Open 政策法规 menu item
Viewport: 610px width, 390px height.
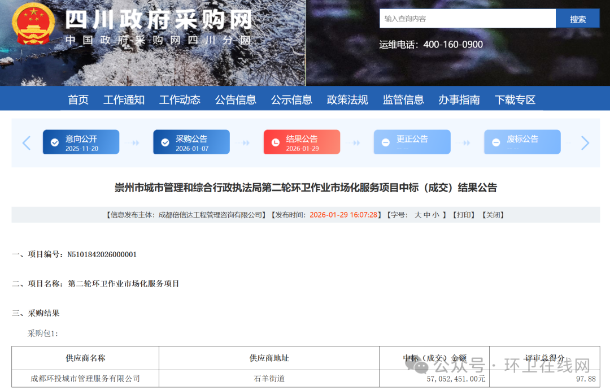[347, 100]
